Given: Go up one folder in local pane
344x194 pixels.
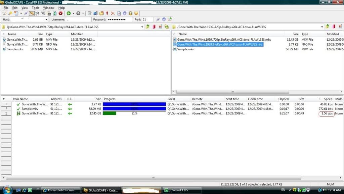Looking at the screenshot, I should [x=147, y=27].
